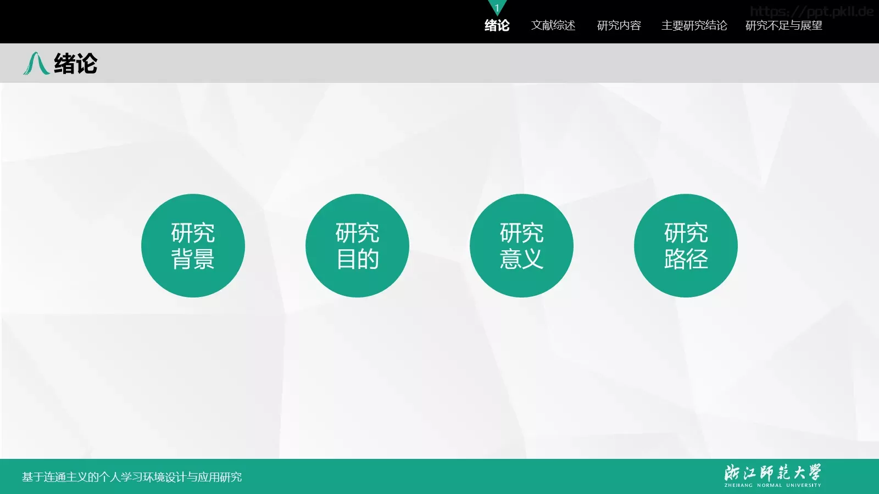
Task: Switch to the 研究内容 tab
Action: pyautogui.click(x=619, y=25)
